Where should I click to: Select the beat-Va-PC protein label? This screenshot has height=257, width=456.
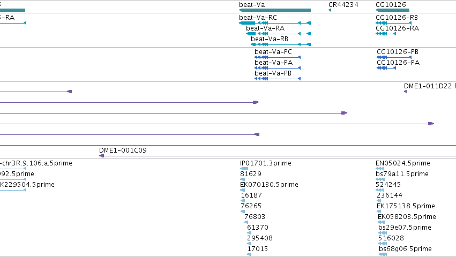273,52
